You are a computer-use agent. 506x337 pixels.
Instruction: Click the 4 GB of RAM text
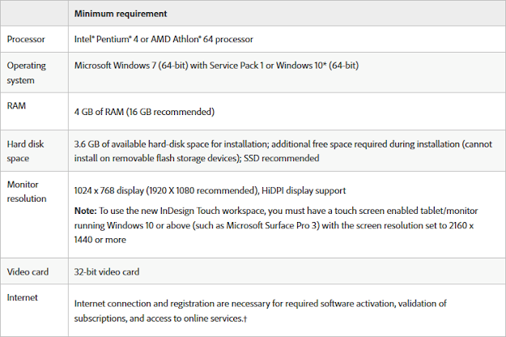click(x=144, y=112)
